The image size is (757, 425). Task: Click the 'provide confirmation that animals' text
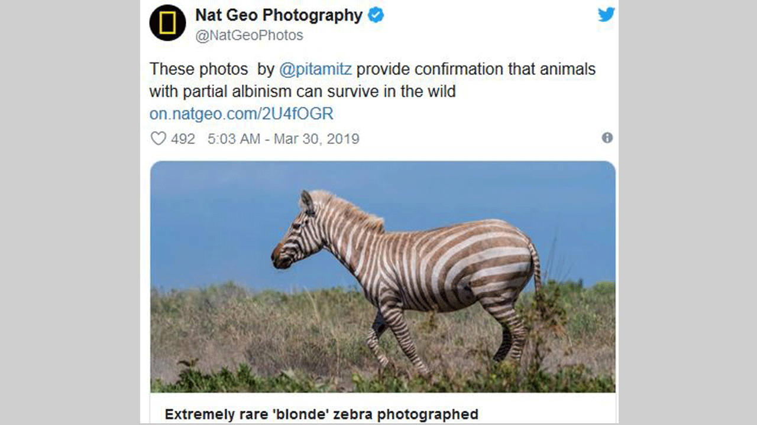475,69
